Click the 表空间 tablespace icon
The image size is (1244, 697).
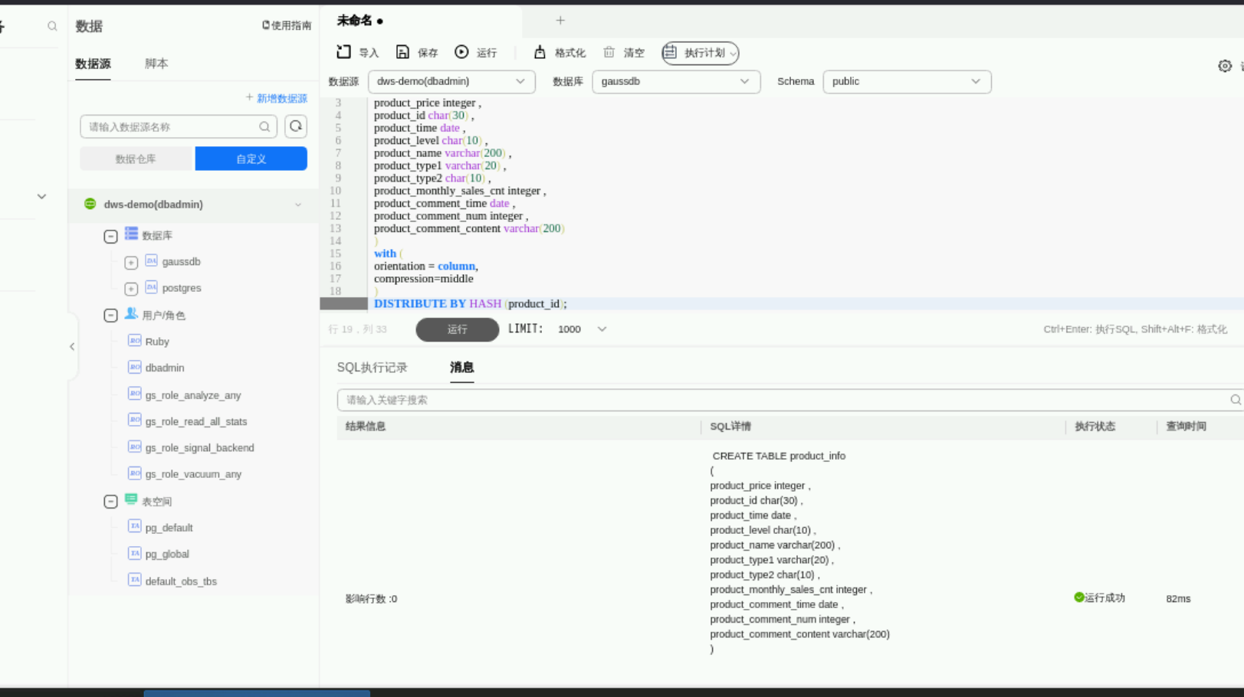pos(131,500)
